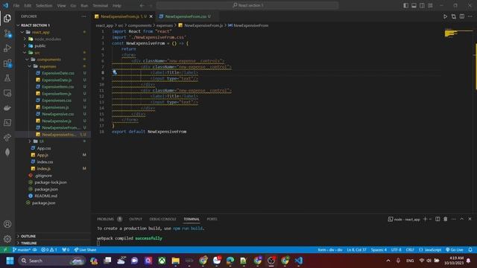477x268 pixels.
Task: Expand the node_modules folder
Action: (x=25, y=39)
